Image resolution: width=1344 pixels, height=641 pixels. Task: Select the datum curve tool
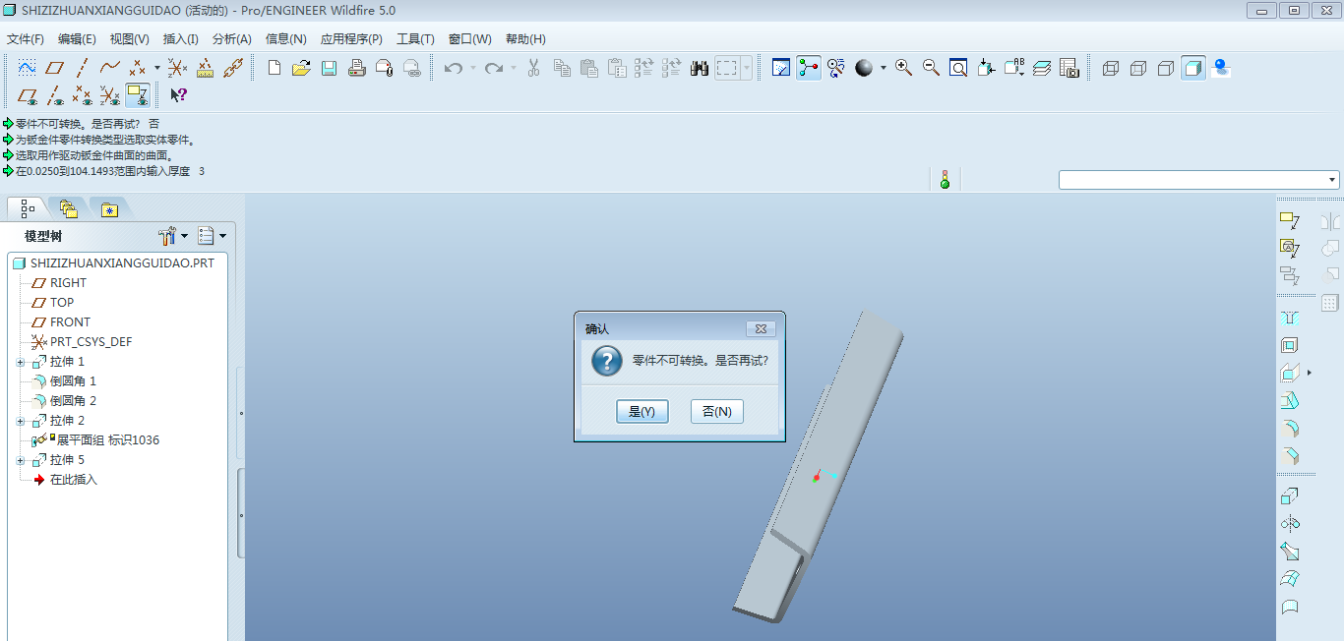(x=110, y=68)
